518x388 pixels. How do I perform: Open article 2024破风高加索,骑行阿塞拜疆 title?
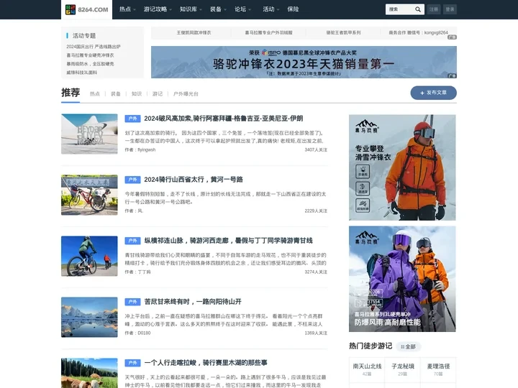point(223,119)
